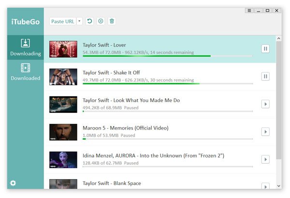Open the Downloading tab in sidebar
The width and height of the screenshot is (290, 198).
tap(26, 47)
